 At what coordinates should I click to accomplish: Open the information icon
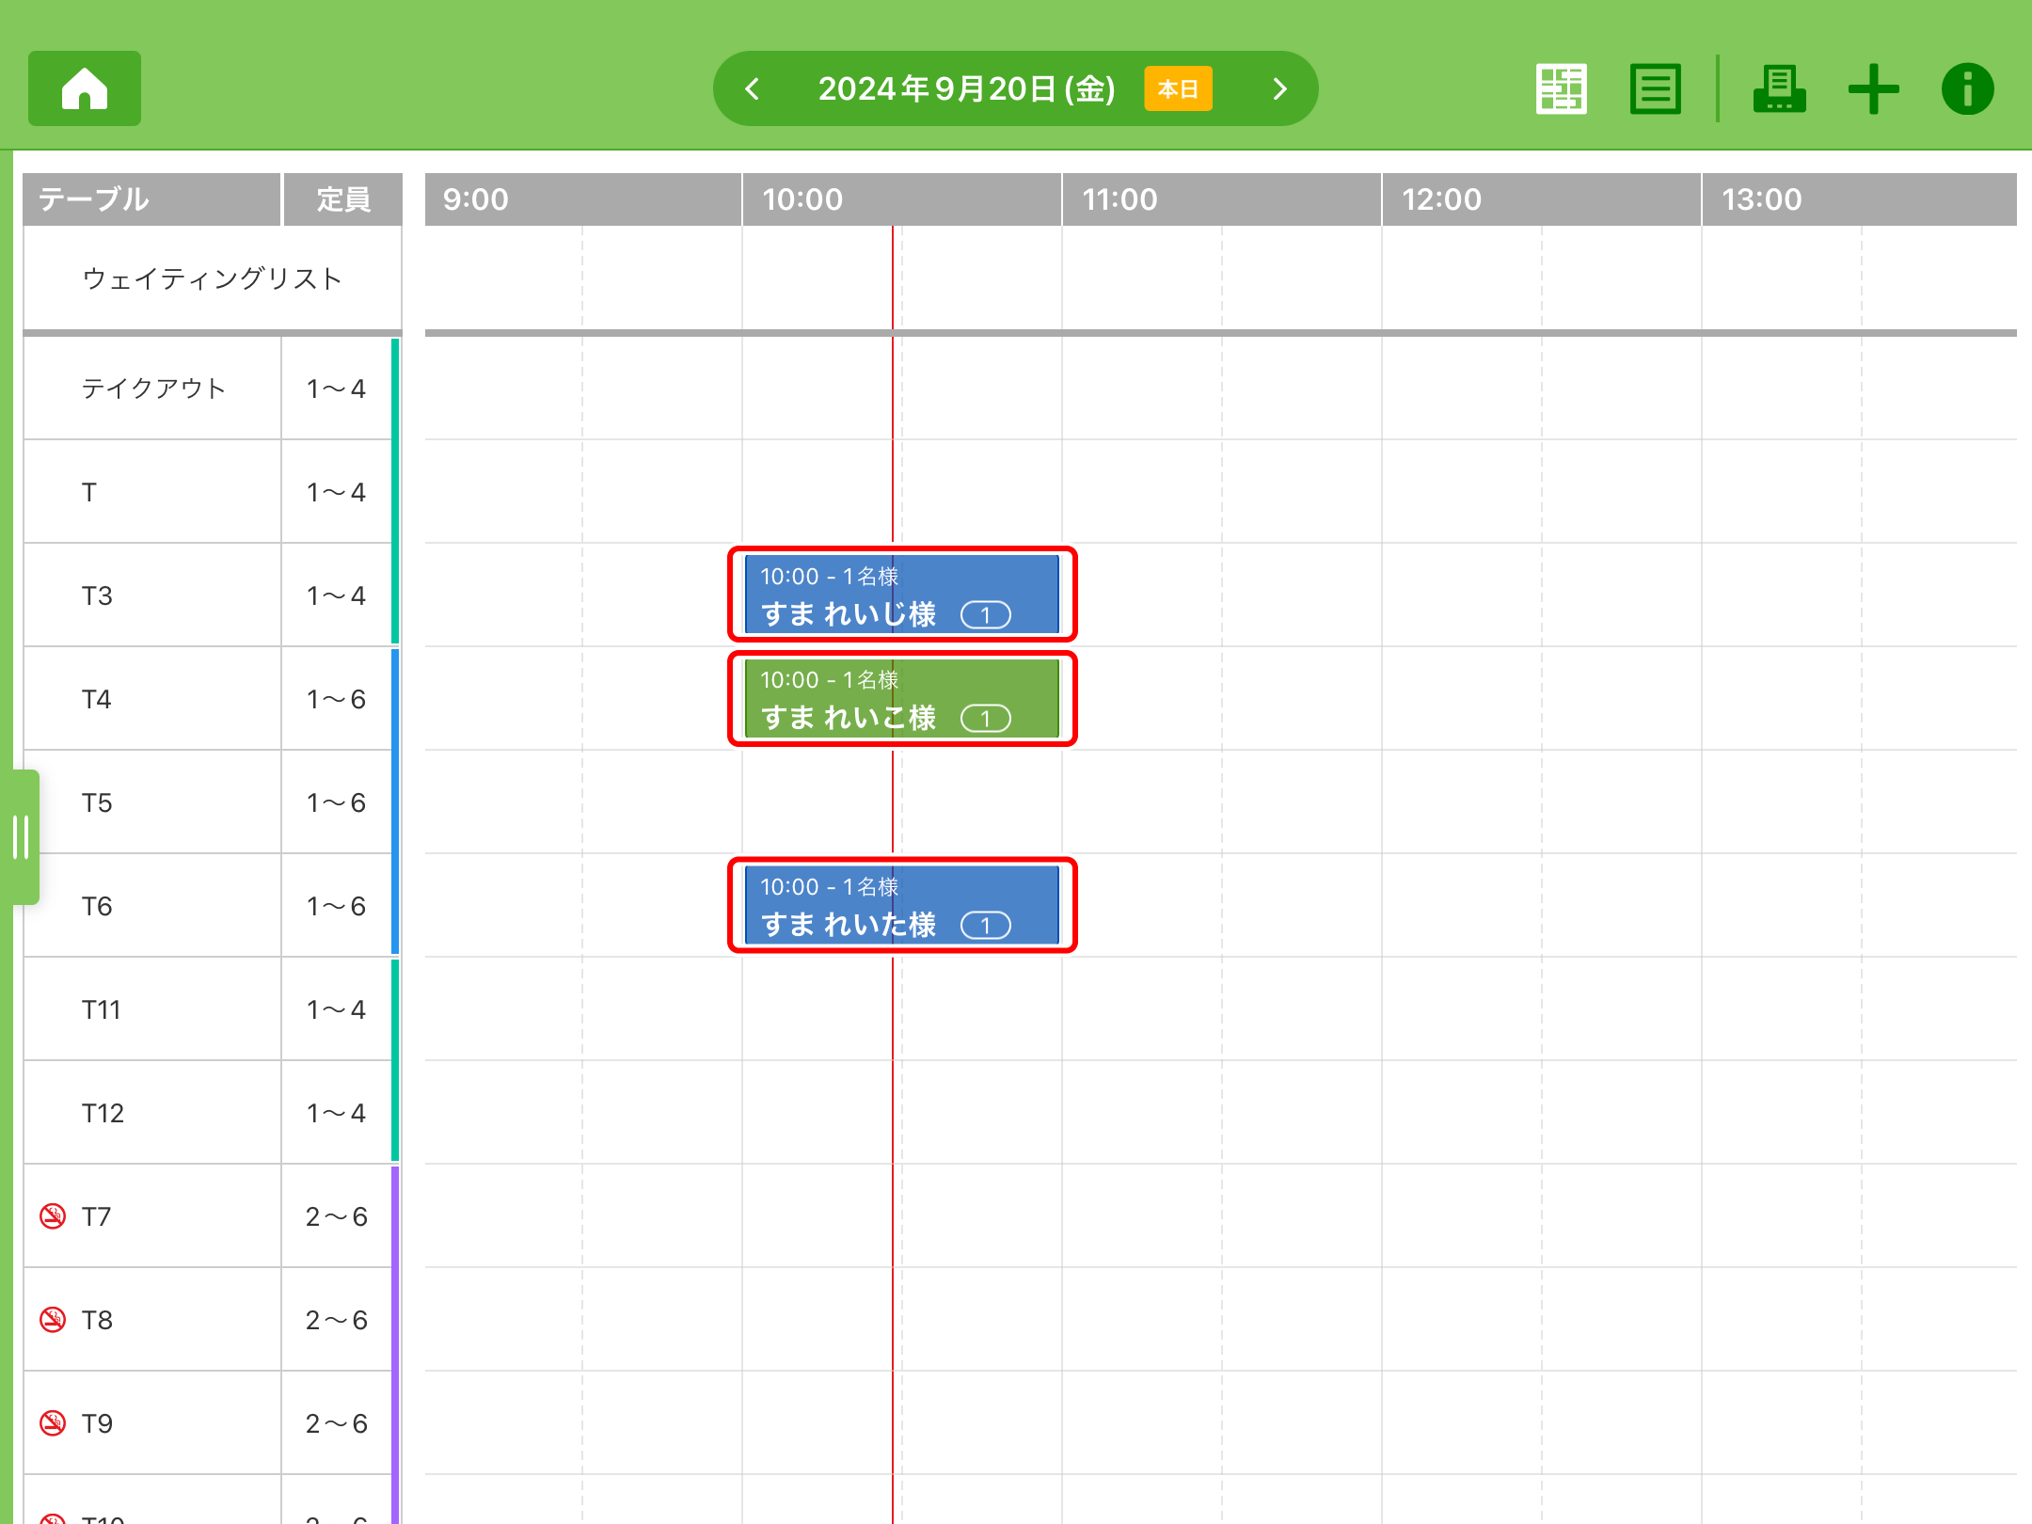point(1967,89)
